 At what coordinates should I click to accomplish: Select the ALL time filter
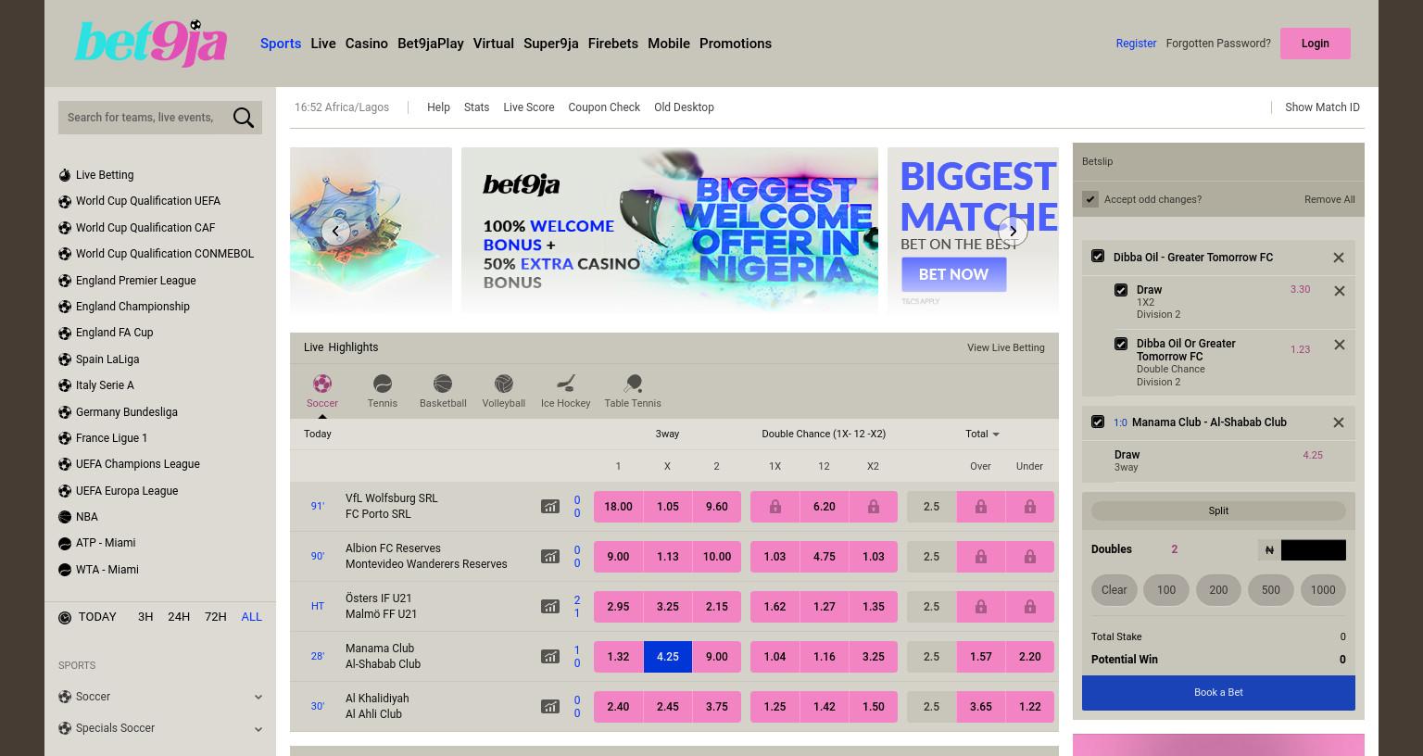click(251, 617)
